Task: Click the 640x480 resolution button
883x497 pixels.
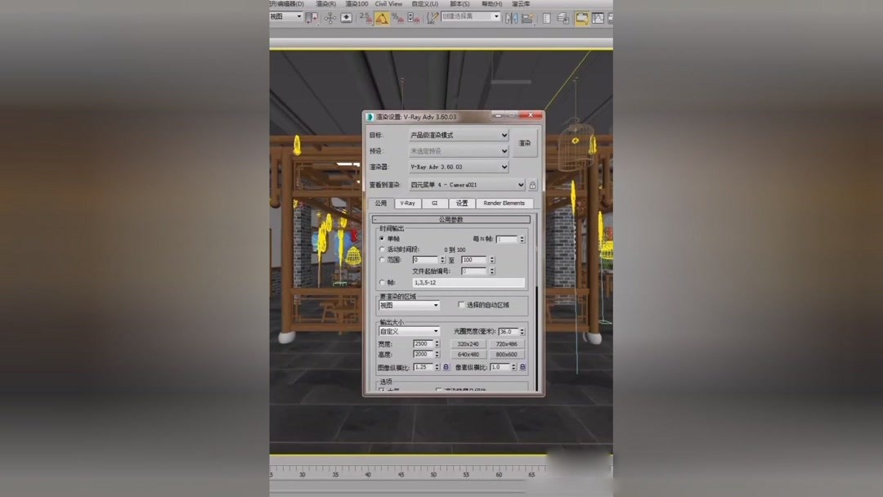Action: [x=468, y=355]
